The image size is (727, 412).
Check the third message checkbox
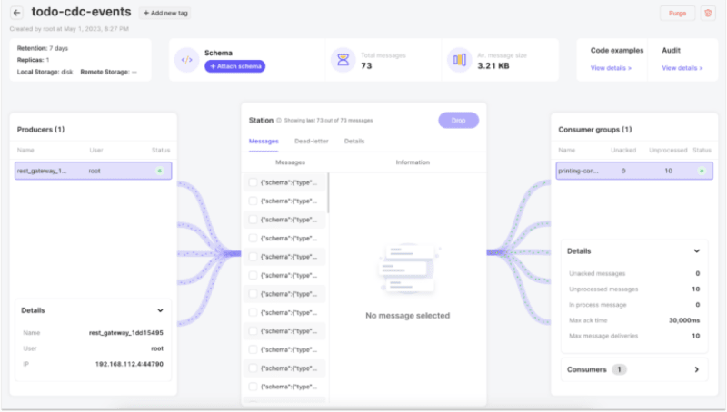coord(253,220)
